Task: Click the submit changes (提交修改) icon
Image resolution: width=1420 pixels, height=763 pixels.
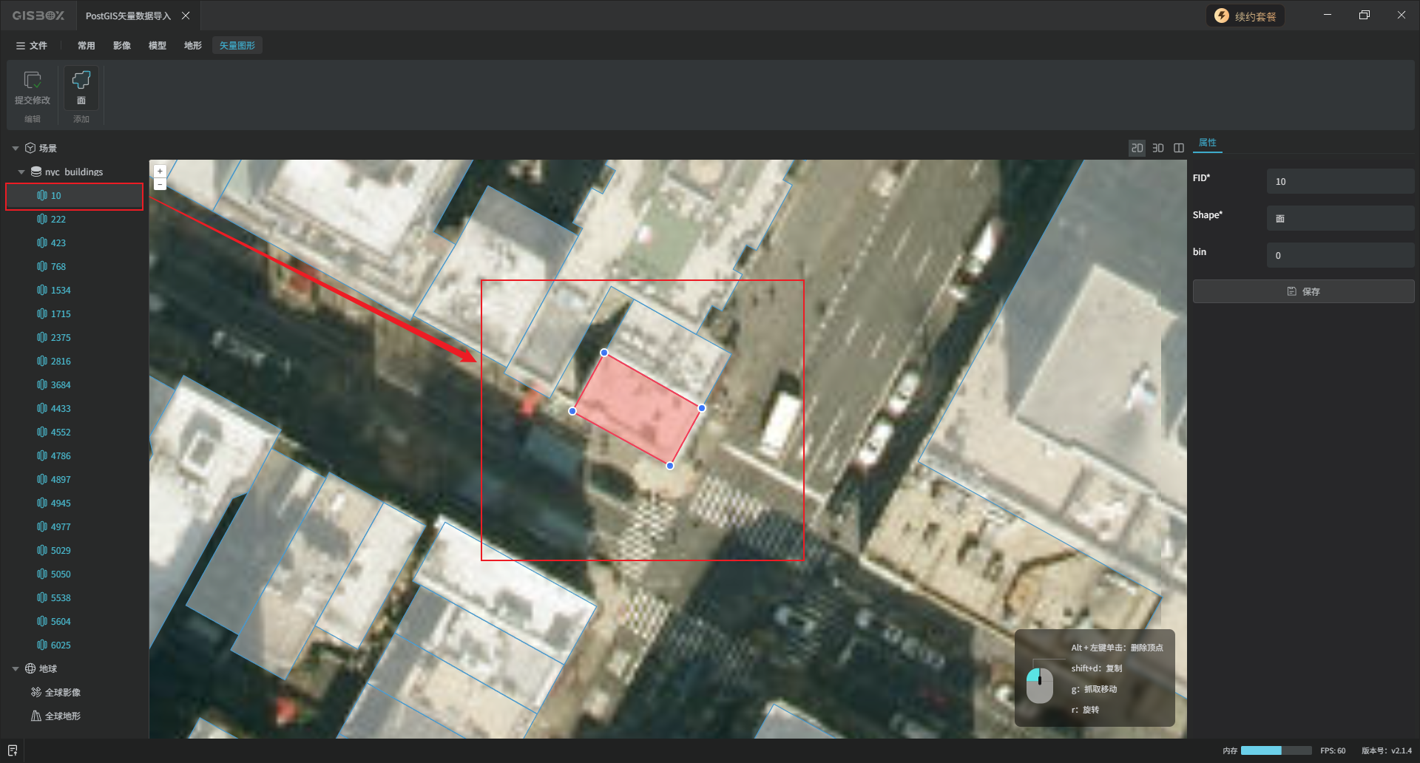Action: [33, 81]
